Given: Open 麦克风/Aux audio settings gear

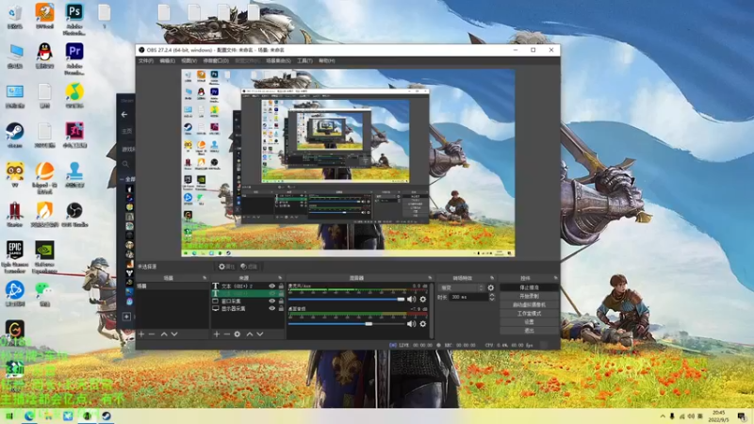Looking at the screenshot, I should click(422, 299).
